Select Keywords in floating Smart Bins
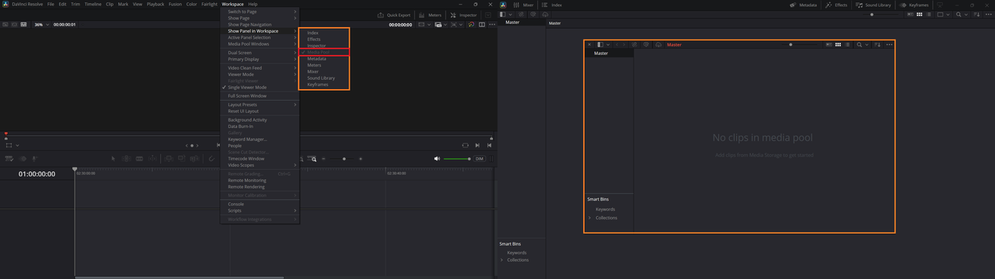 coord(606,209)
